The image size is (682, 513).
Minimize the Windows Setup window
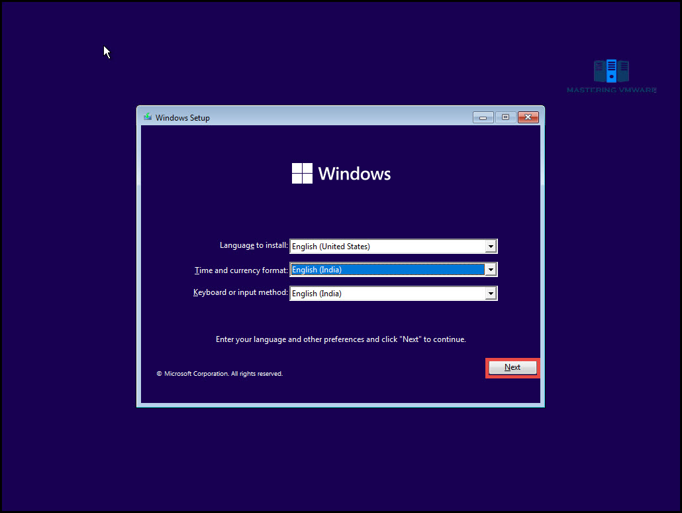tap(483, 117)
